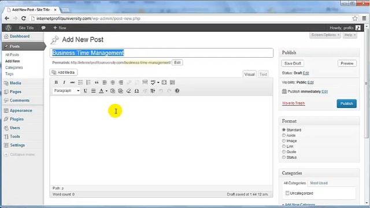Remove formatting with eraser icon
370x208 pixels.
(128, 91)
